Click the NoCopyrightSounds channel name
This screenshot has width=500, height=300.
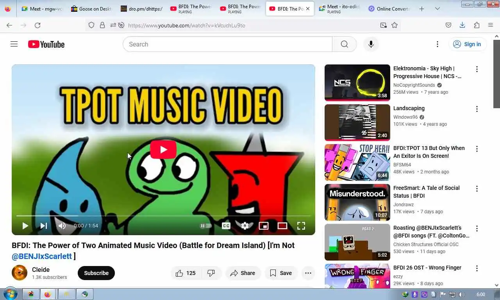(414, 85)
